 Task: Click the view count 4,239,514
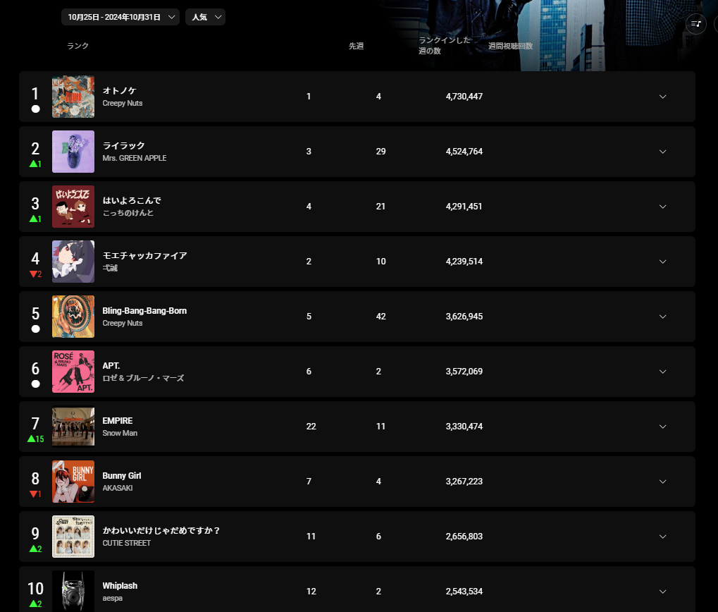point(464,262)
